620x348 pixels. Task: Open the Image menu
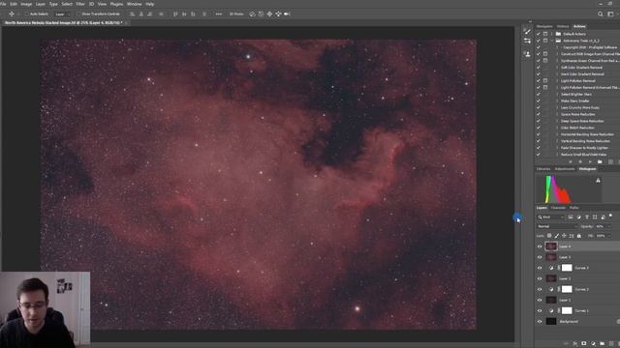pyautogui.click(x=26, y=4)
